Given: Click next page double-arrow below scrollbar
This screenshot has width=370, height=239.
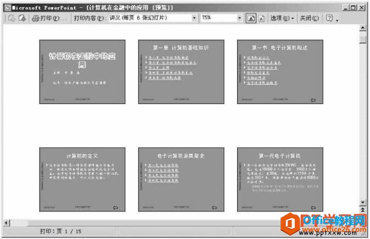Looking at the screenshot, I should point(363,210).
